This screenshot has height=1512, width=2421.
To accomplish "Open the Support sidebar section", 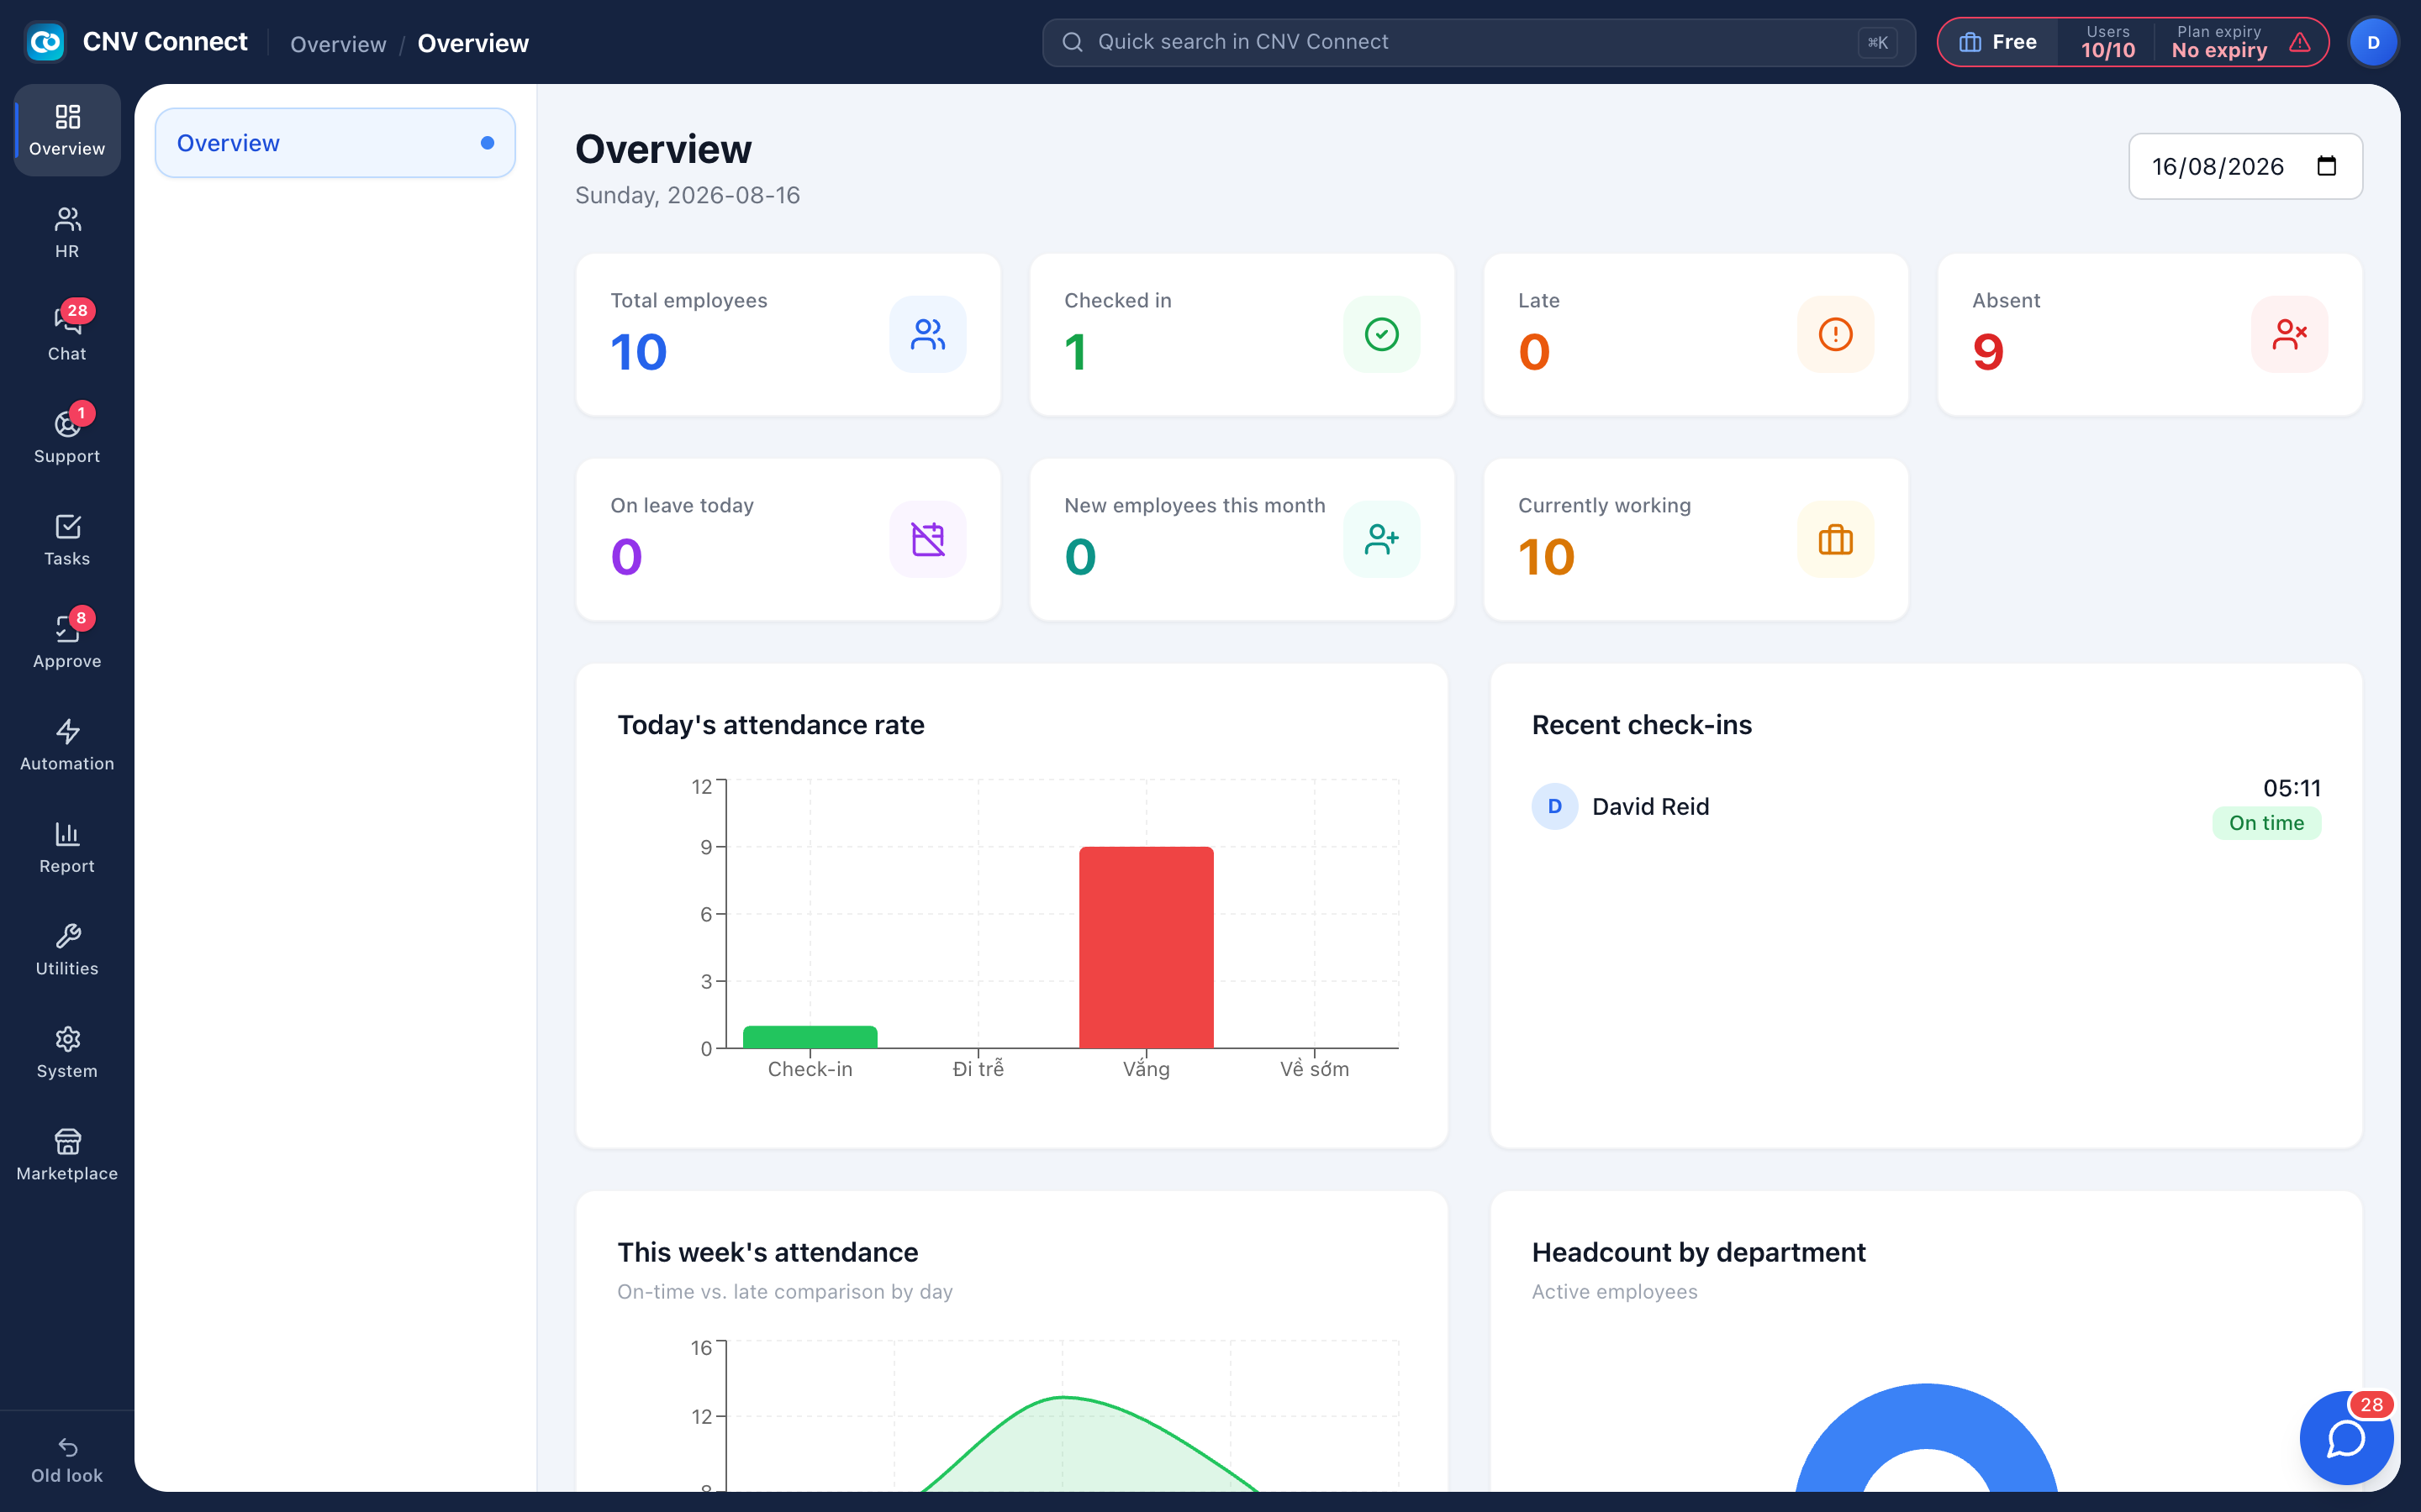I will 67,438.
